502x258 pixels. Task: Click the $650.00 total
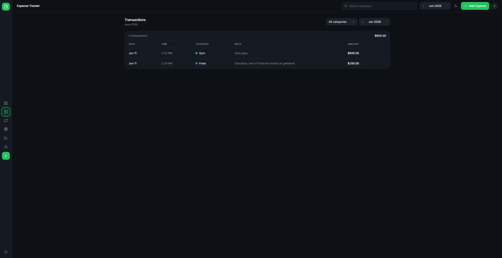[380, 36]
